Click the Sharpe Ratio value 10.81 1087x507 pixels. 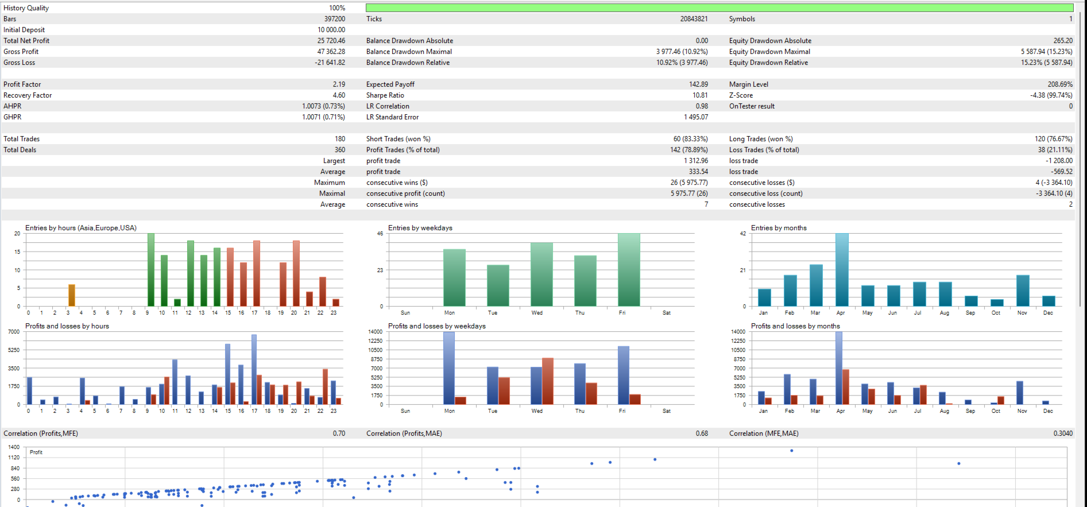(700, 95)
